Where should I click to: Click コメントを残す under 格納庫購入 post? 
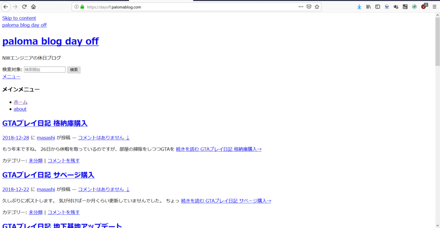pos(64,160)
